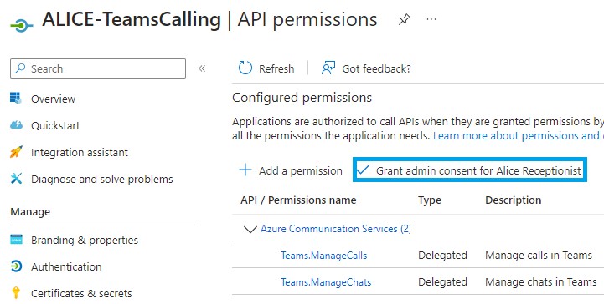Click the pin icon beside the title
Image resolution: width=604 pixels, height=304 pixels.
point(404,19)
